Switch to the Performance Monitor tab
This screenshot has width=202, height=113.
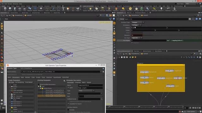click(x=140, y=13)
